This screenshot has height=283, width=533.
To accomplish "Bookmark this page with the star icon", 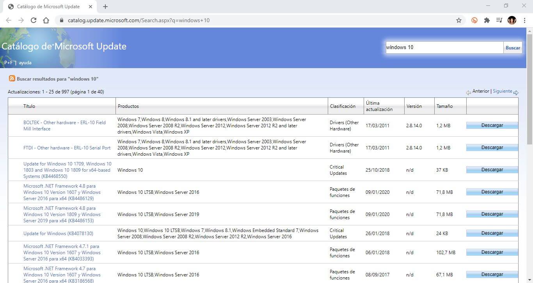I will click(459, 20).
